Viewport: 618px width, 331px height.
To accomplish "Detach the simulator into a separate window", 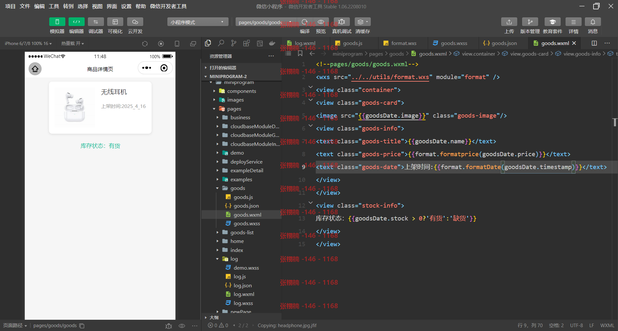I will point(193,44).
